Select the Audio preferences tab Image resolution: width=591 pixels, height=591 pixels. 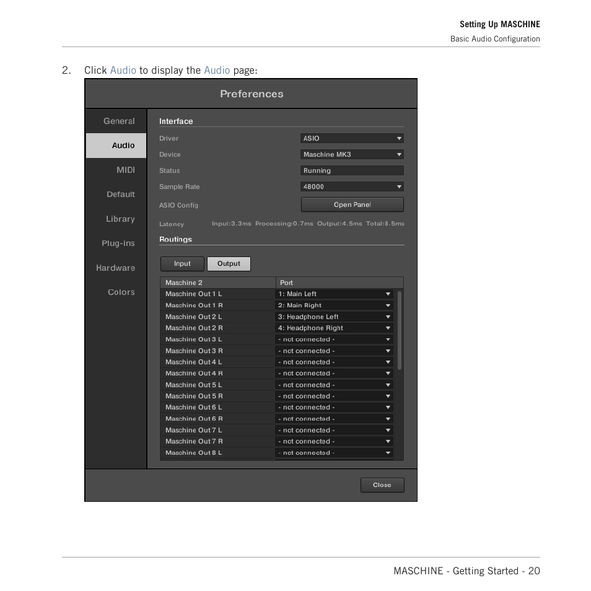click(116, 146)
